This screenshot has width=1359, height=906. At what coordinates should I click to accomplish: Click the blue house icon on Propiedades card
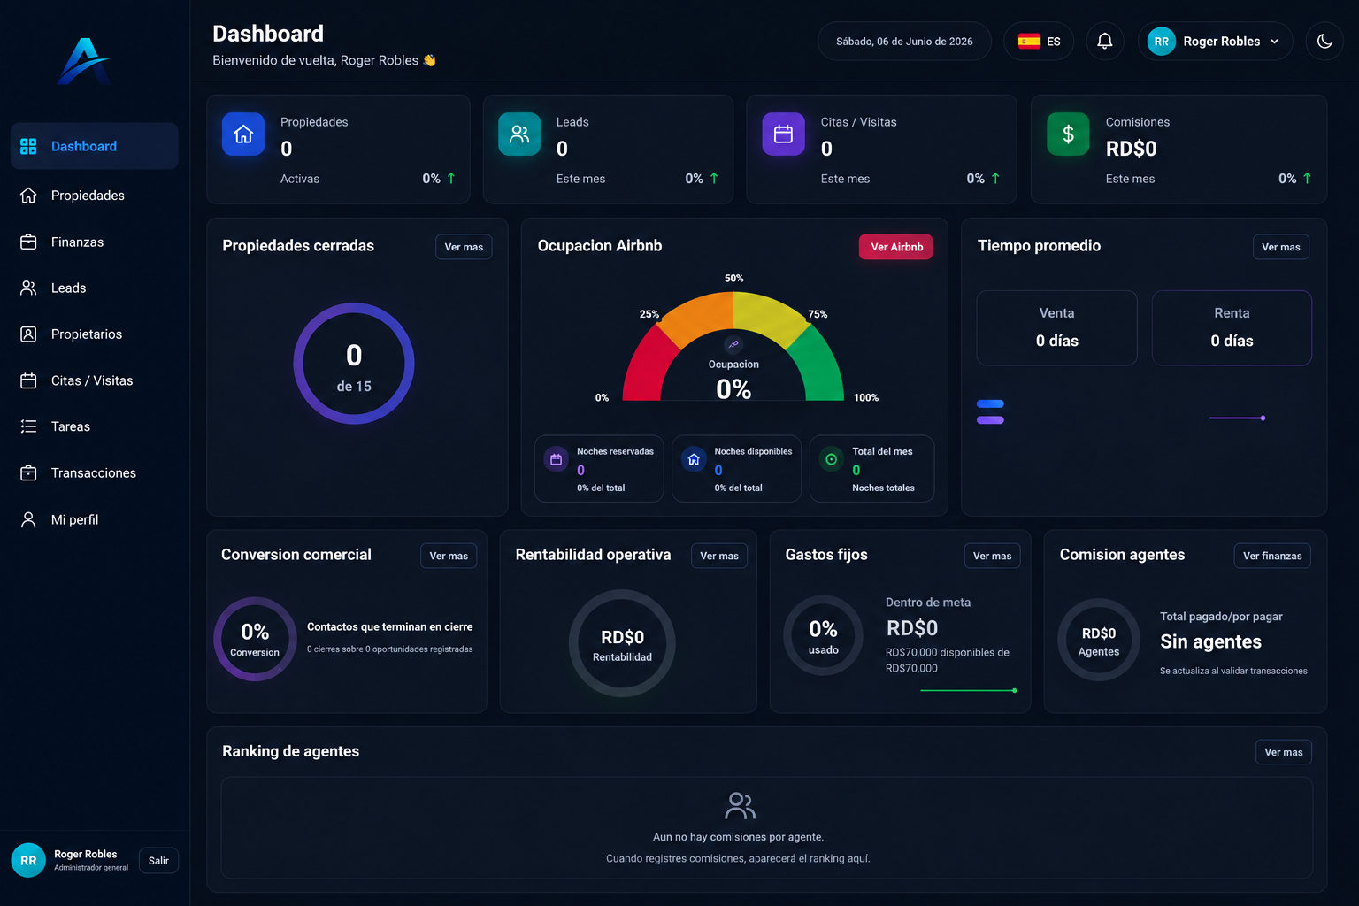coord(243,134)
